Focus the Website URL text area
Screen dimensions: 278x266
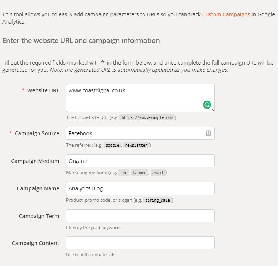[140, 98]
